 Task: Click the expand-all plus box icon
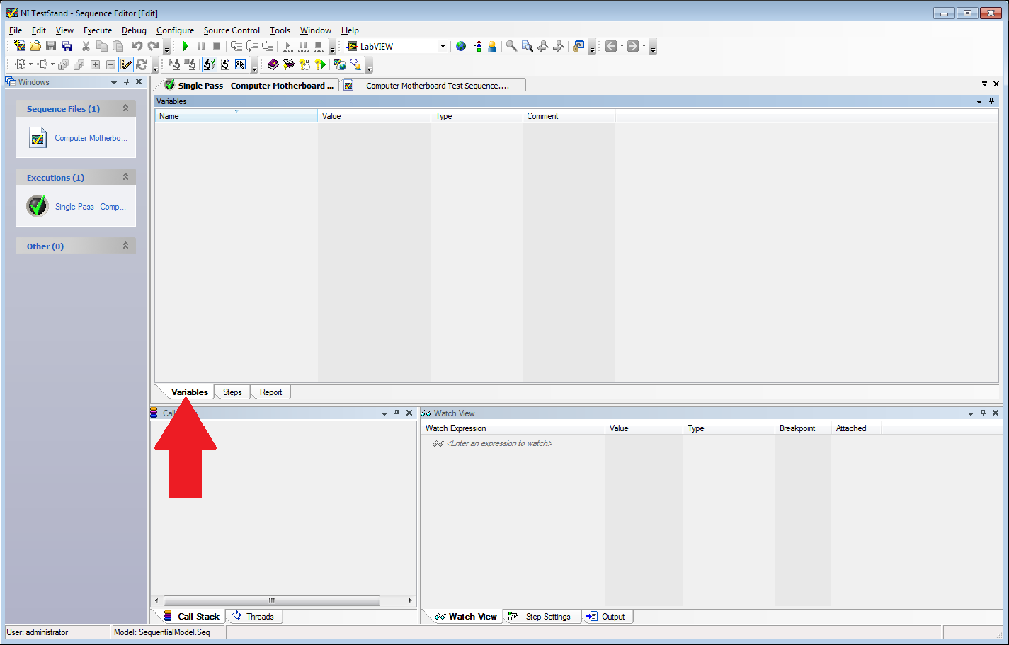(95, 64)
